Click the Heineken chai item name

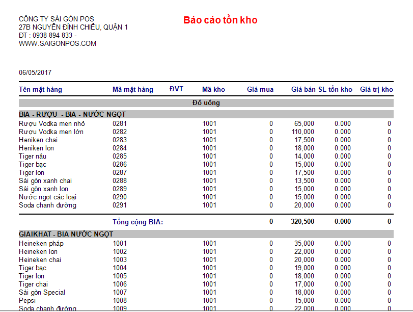40,260
